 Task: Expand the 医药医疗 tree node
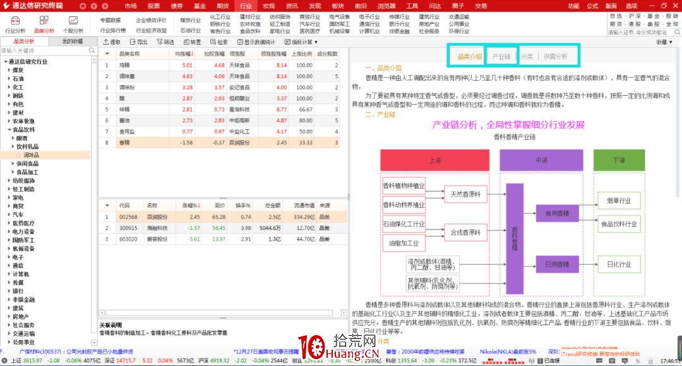[x=9, y=224]
